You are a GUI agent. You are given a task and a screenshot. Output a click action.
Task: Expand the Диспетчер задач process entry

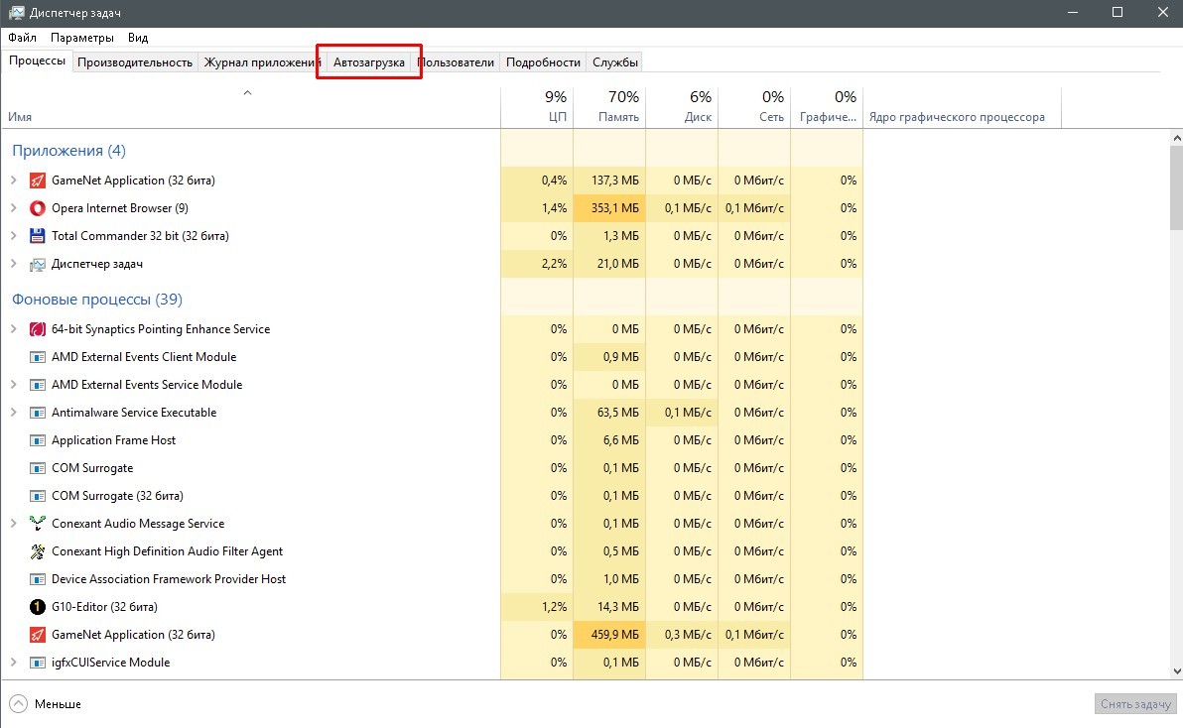14,264
